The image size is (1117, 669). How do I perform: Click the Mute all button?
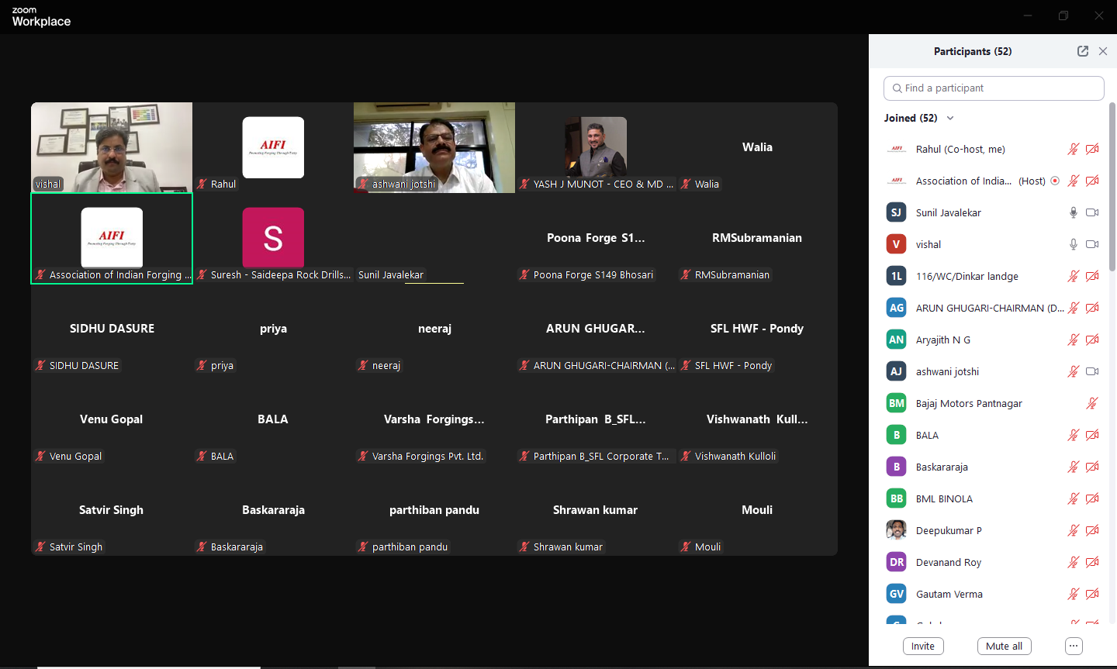click(x=1005, y=647)
